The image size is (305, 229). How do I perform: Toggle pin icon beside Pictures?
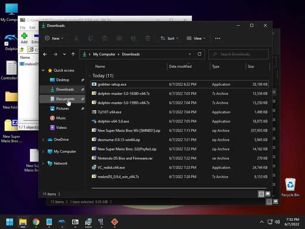(83, 109)
